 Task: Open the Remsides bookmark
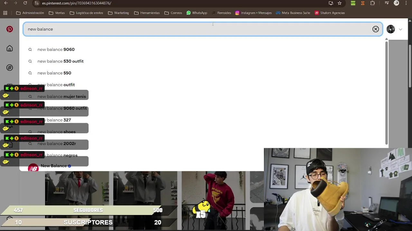(x=221, y=13)
